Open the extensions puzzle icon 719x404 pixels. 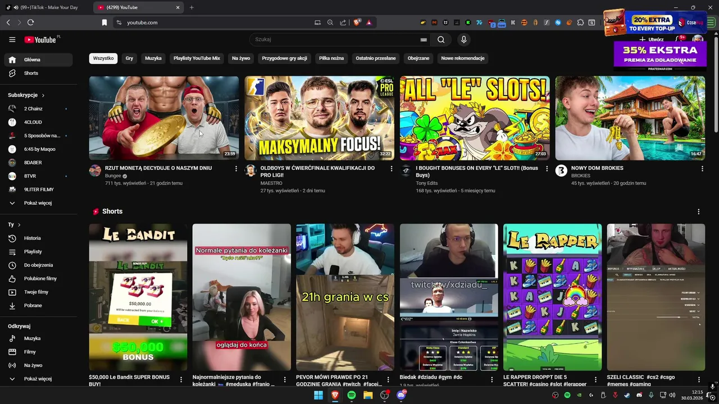pos(580,22)
